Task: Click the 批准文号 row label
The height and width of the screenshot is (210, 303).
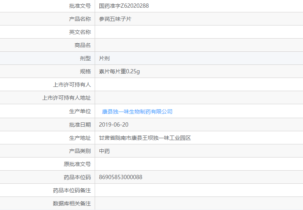Action: tap(80, 6)
